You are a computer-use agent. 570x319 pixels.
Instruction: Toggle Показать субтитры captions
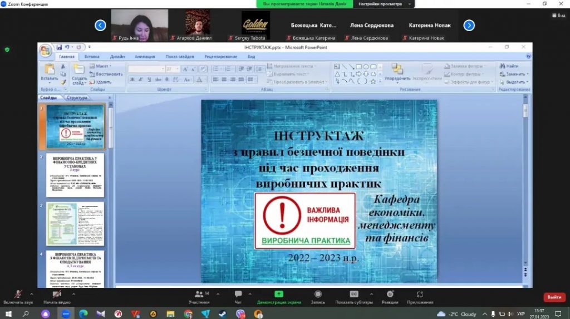(353, 295)
